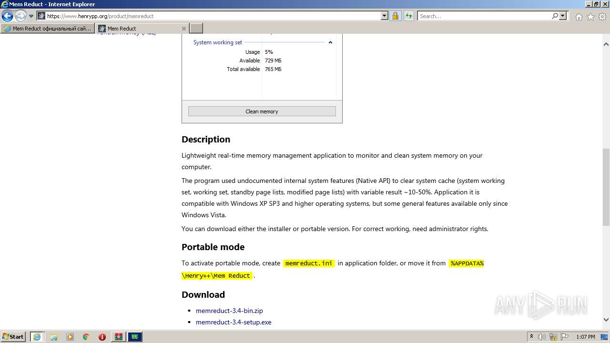Click the Refresh page icon
The width and height of the screenshot is (610, 343).
point(409,16)
